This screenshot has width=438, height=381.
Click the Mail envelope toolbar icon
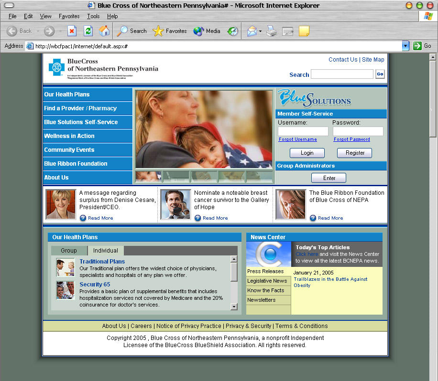(x=252, y=31)
